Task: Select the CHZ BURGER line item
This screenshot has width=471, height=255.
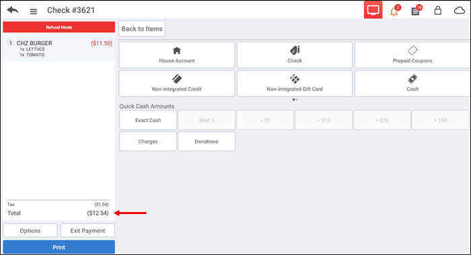Action: (x=59, y=48)
